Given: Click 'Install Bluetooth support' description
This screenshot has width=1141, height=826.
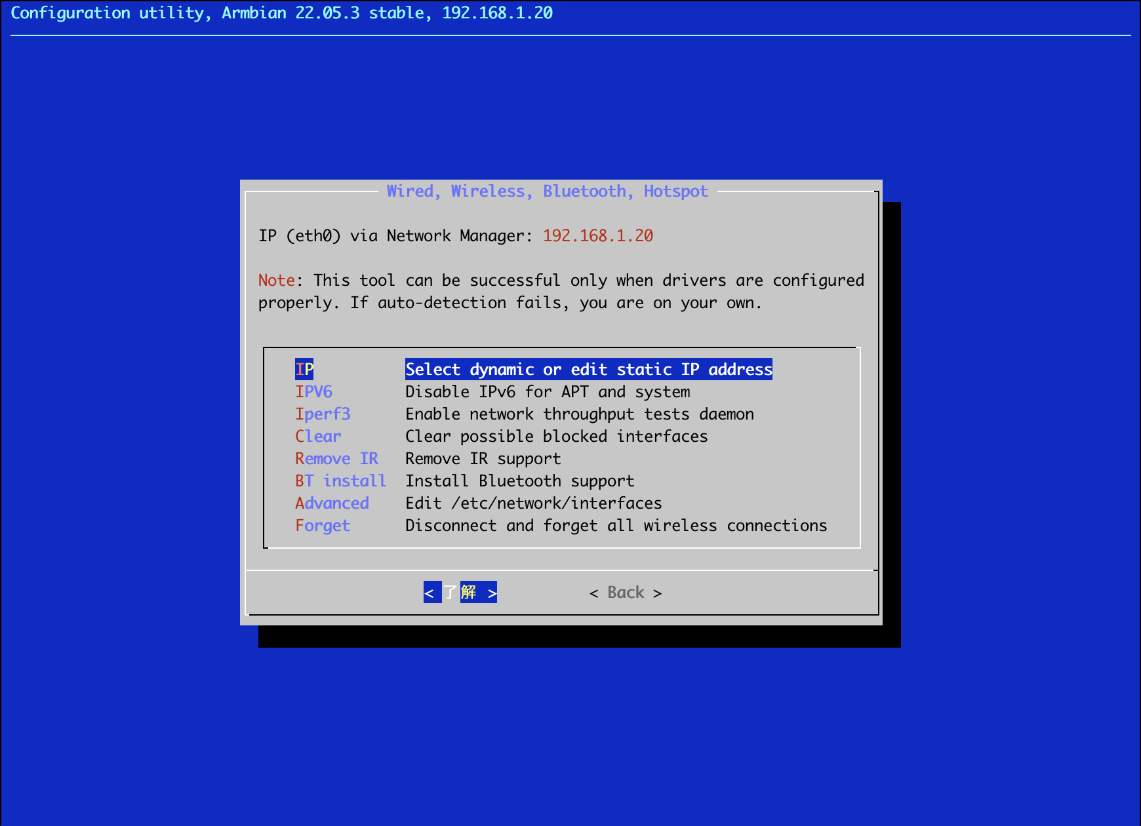Looking at the screenshot, I should pyautogui.click(x=519, y=481).
